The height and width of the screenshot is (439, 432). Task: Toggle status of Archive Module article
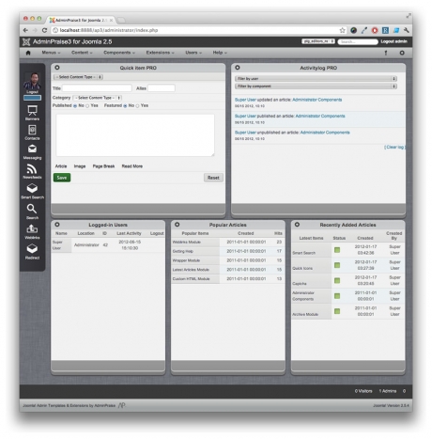click(337, 311)
